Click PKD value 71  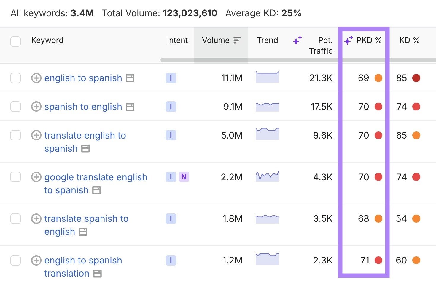coord(365,261)
